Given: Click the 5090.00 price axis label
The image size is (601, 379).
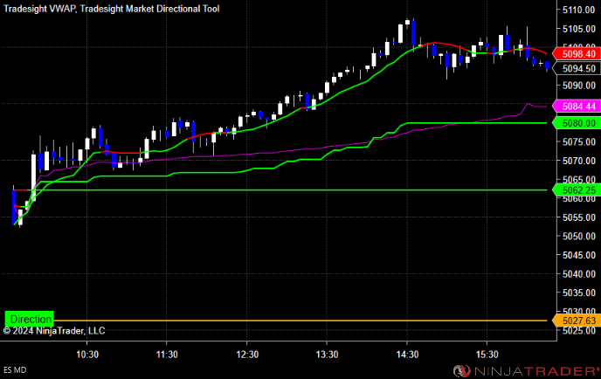Looking at the screenshot, I should coord(579,86).
